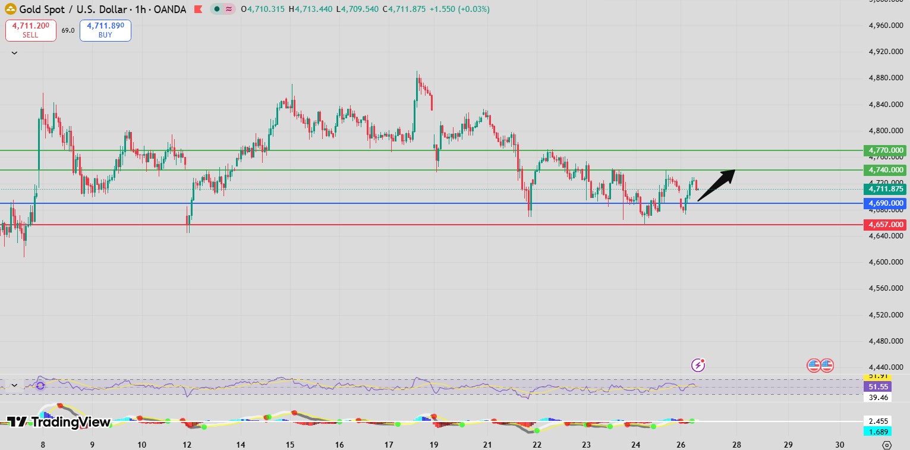Click the first US flag economic event
The height and width of the screenshot is (450, 910).
click(814, 366)
